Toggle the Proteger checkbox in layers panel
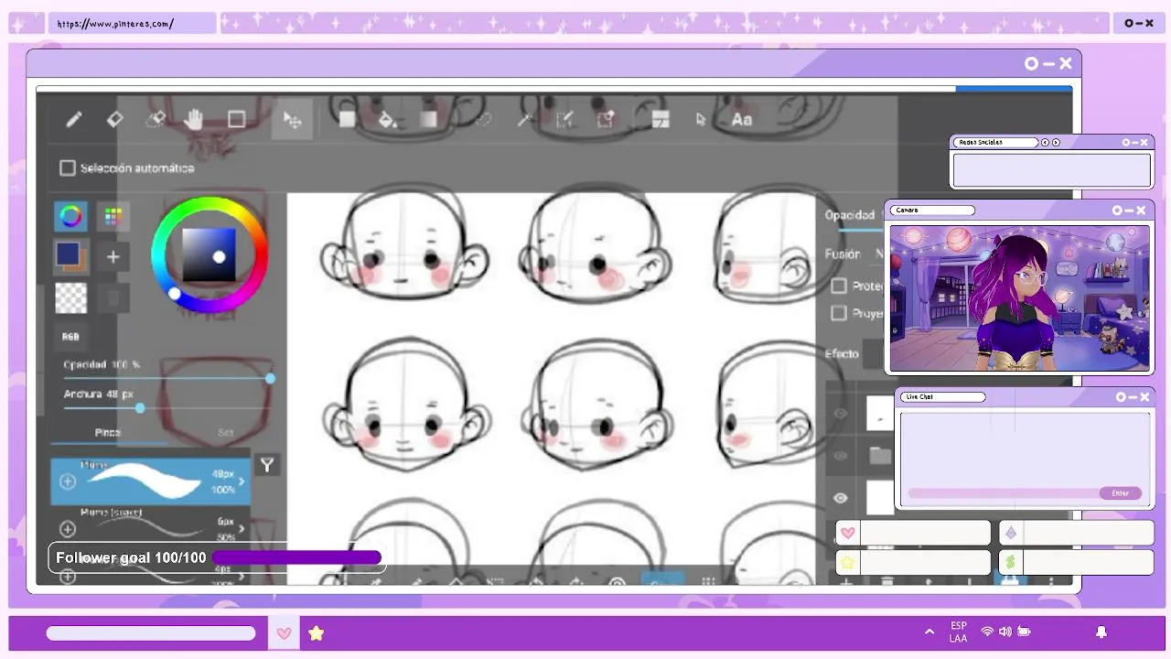Screen dimensions: 1171x659 [x=839, y=286]
